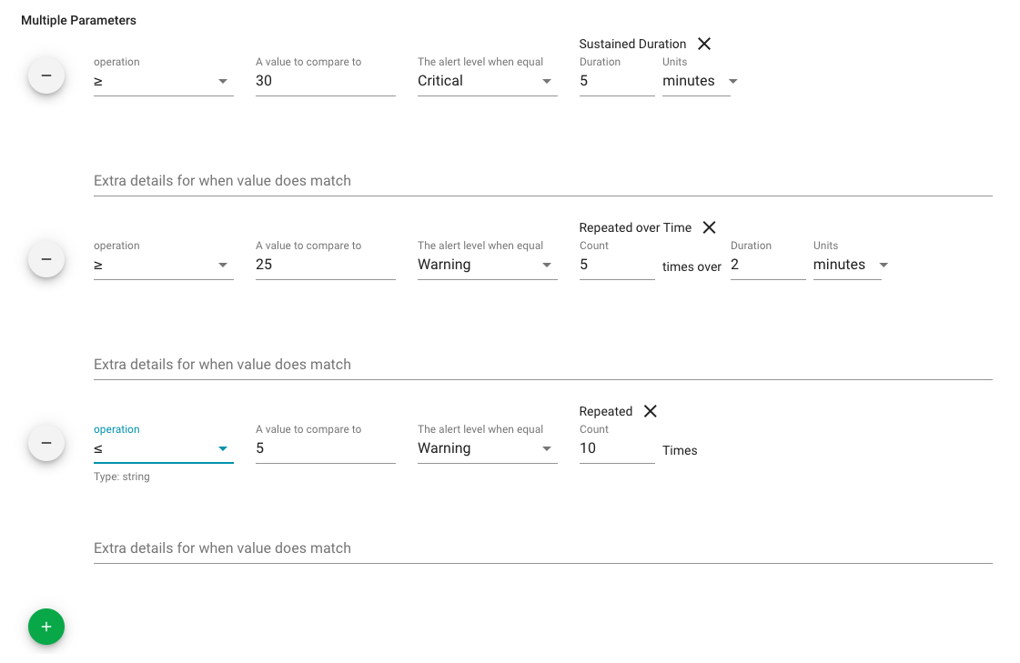Open the Units dropdown for Sustained Duration
Image resolution: width=1020 pixels, height=663 pixels.
point(697,81)
